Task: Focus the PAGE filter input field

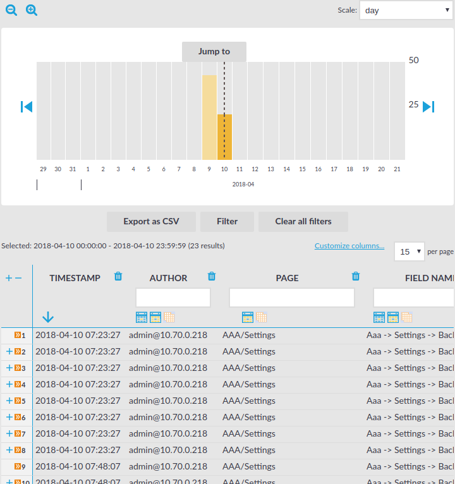Action: coord(292,298)
